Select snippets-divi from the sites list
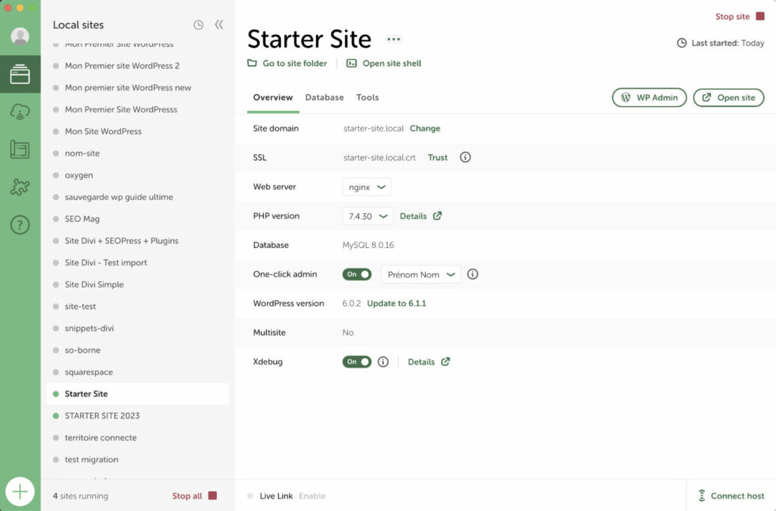Viewport: 776px width, 511px height. [91, 328]
